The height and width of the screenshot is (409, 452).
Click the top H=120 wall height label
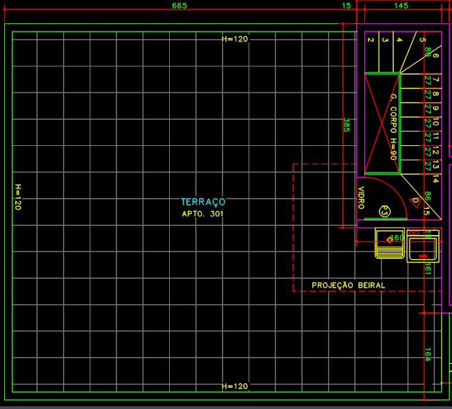pos(235,39)
